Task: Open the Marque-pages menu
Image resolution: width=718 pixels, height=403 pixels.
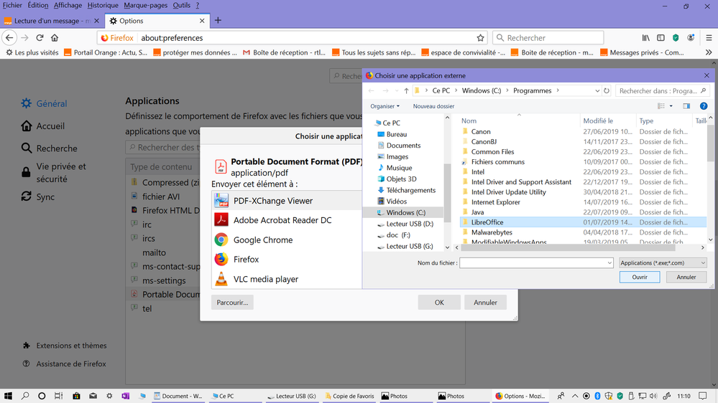Action: 146,5
